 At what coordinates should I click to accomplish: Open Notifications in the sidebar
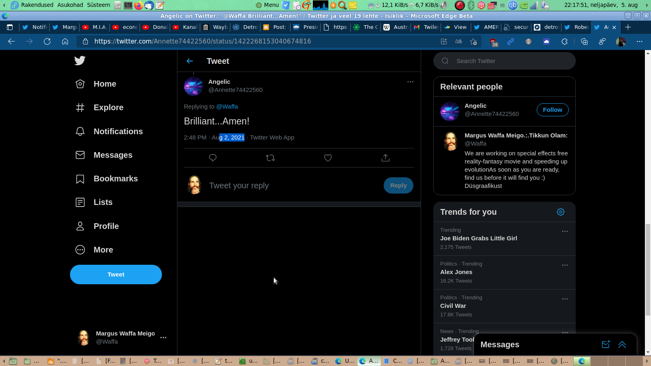tap(109, 131)
